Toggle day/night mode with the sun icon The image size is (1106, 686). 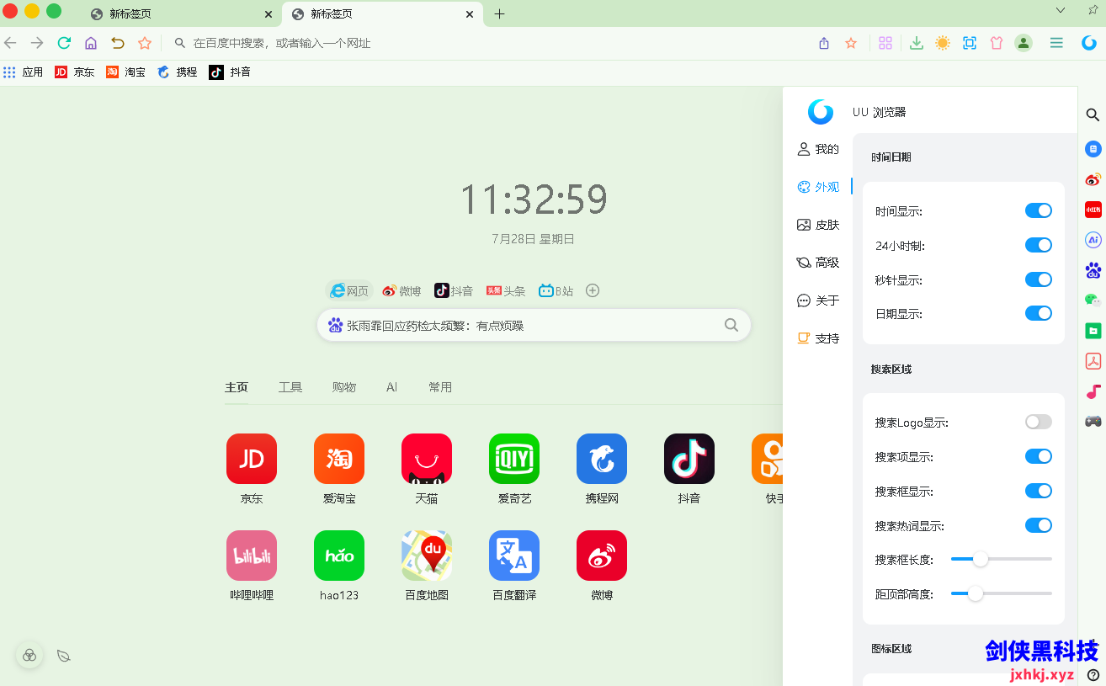coord(943,42)
